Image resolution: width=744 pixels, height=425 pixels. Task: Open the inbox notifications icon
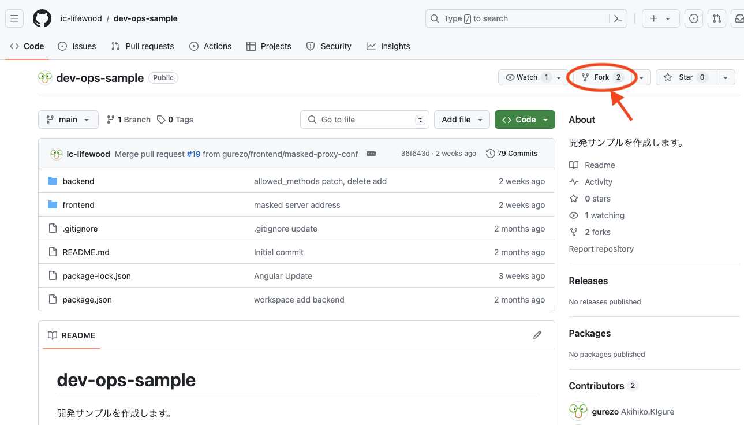point(738,18)
